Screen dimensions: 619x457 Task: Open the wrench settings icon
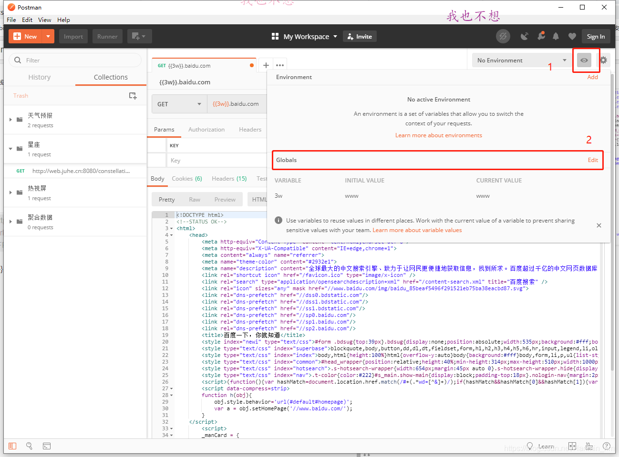pos(541,36)
